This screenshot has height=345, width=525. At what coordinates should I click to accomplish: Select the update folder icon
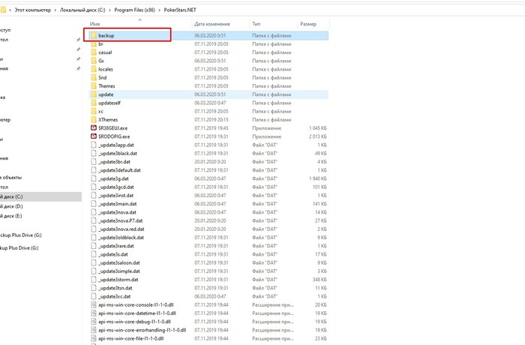(94, 94)
